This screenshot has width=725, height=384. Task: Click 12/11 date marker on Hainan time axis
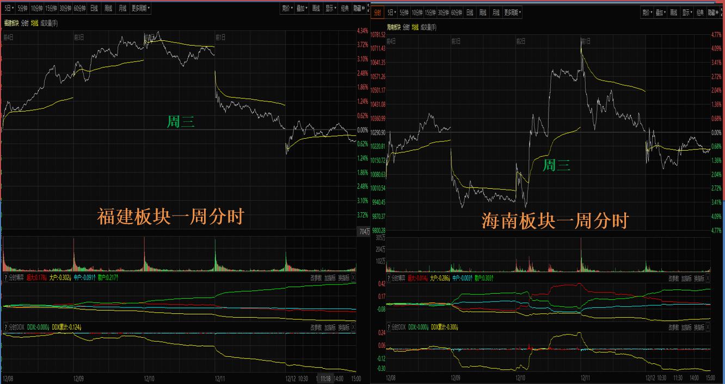[586, 377]
